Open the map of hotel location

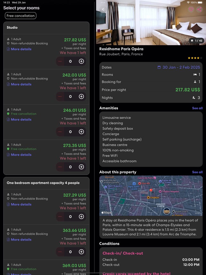click(x=151, y=196)
